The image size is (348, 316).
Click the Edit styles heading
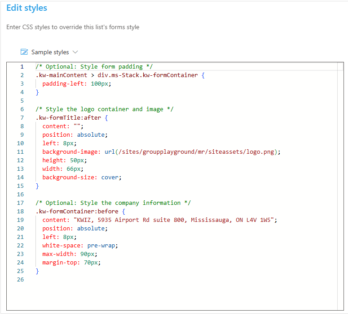coord(26,8)
